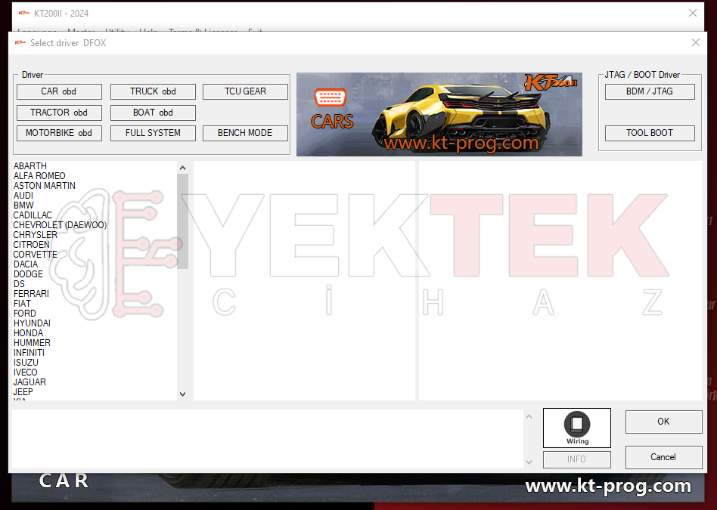Open the TOOL BOOT driver
717x510 pixels.
pos(649,132)
